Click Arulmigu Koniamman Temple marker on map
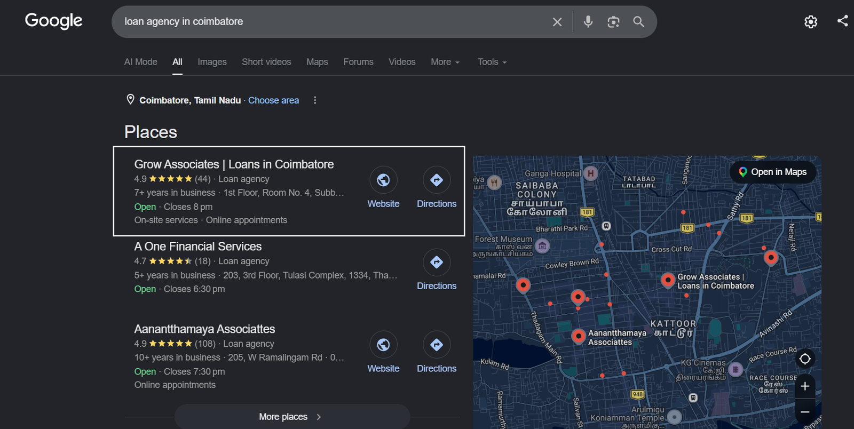Image resolution: width=854 pixels, height=429 pixels. coord(675,417)
